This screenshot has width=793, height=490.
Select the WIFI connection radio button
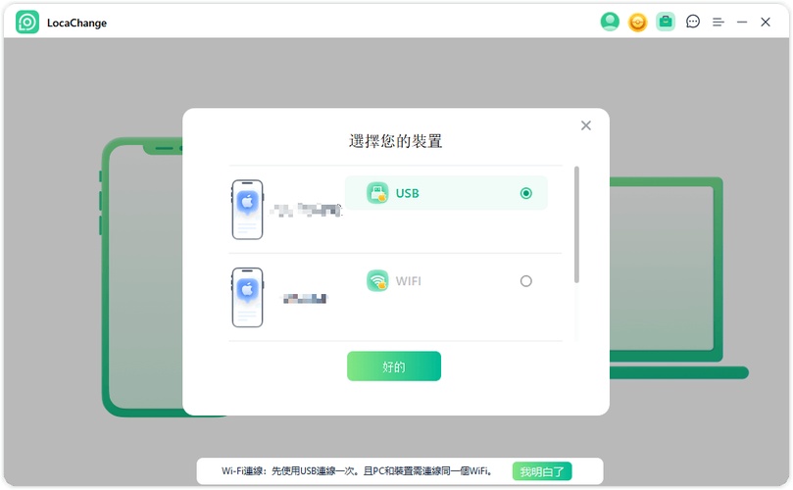click(526, 281)
